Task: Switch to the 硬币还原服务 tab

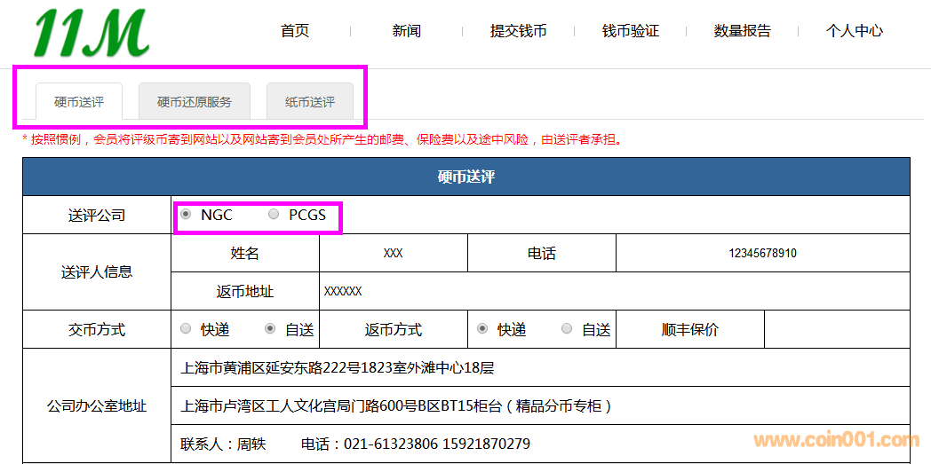Action: 195,102
